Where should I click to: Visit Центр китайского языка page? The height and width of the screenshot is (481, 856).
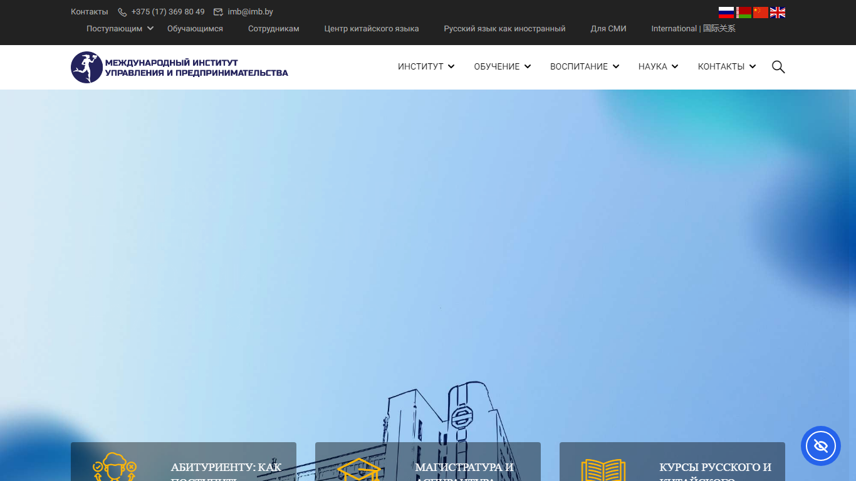tap(372, 29)
